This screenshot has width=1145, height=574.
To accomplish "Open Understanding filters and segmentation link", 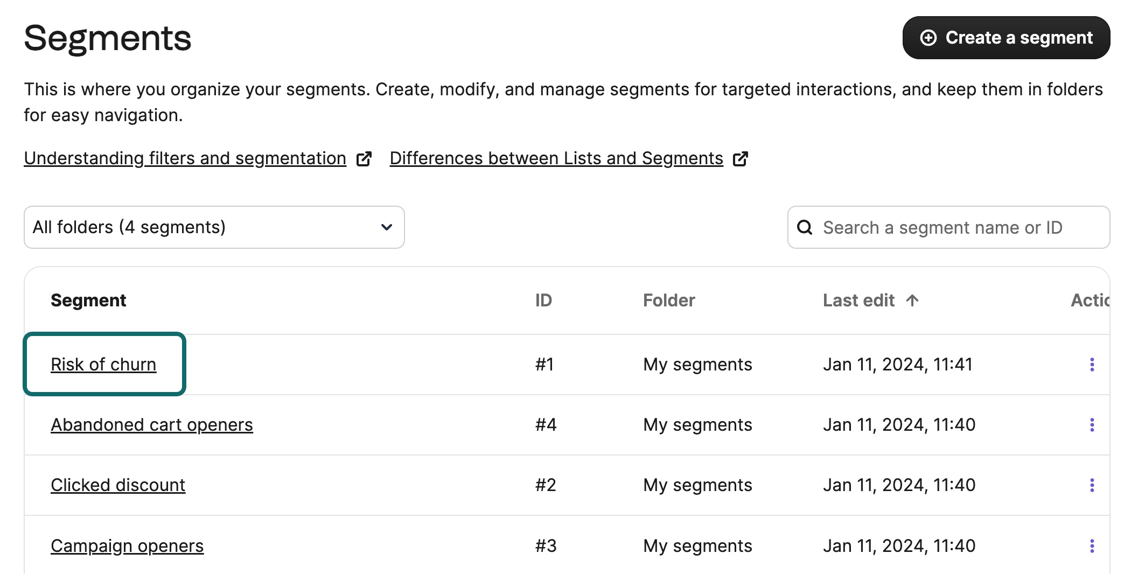I will point(185,158).
